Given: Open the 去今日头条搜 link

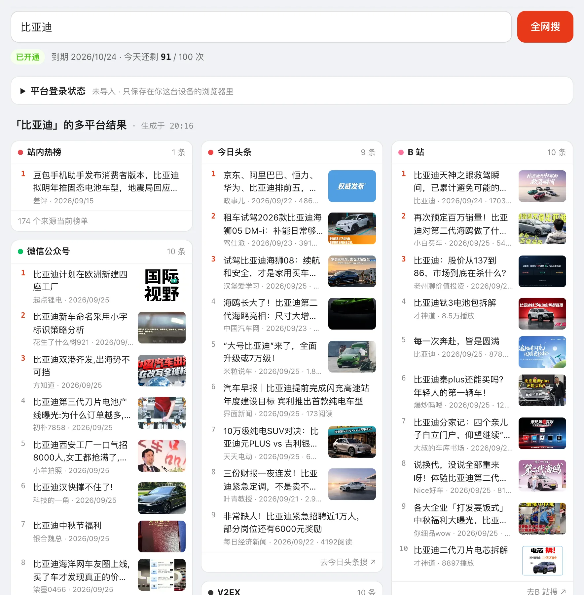Looking at the screenshot, I should pos(348,562).
